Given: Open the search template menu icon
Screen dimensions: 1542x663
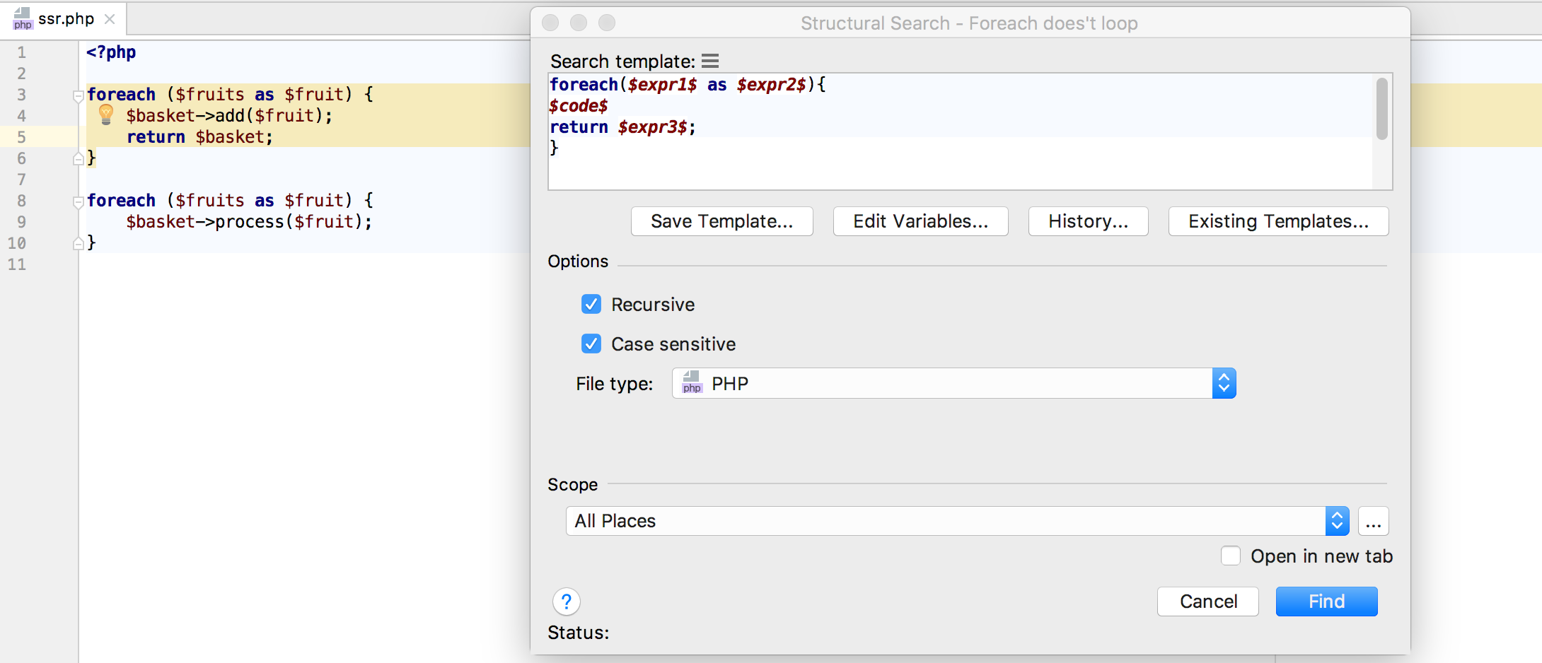Looking at the screenshot, I should (710, 61).
